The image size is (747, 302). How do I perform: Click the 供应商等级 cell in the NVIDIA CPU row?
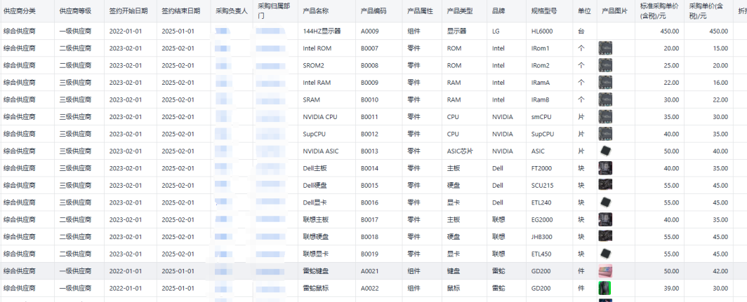pyautogui.click(x=75, y=117)
